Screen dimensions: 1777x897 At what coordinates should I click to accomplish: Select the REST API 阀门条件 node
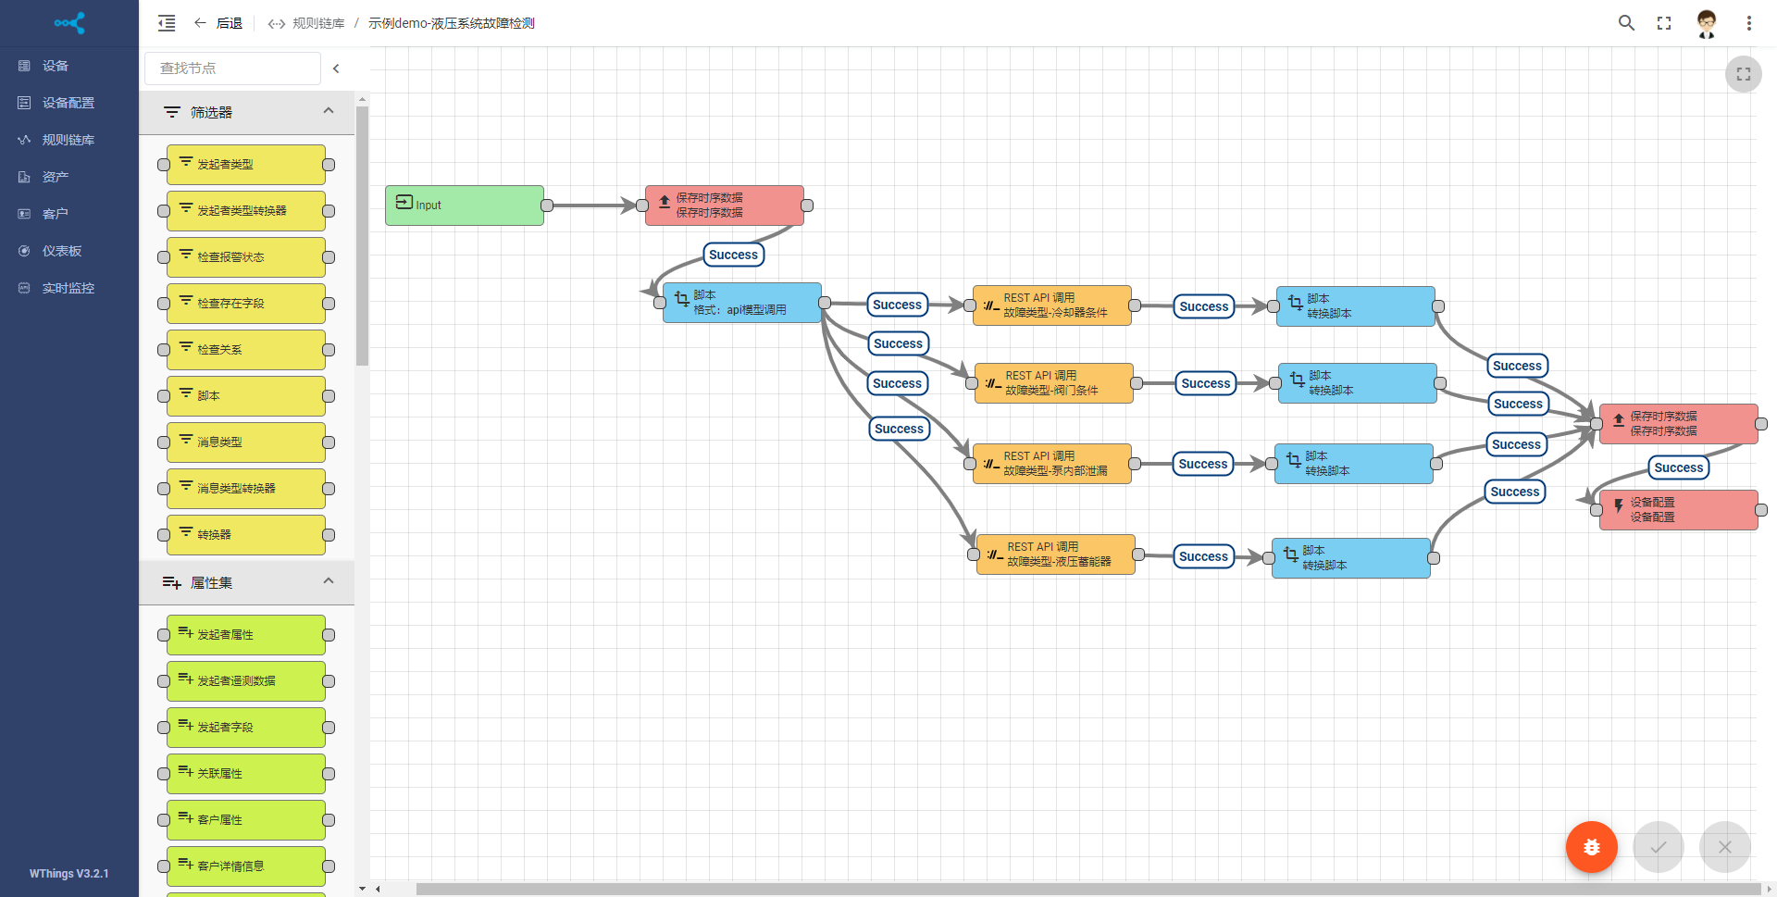click(x=1054, y=383)
